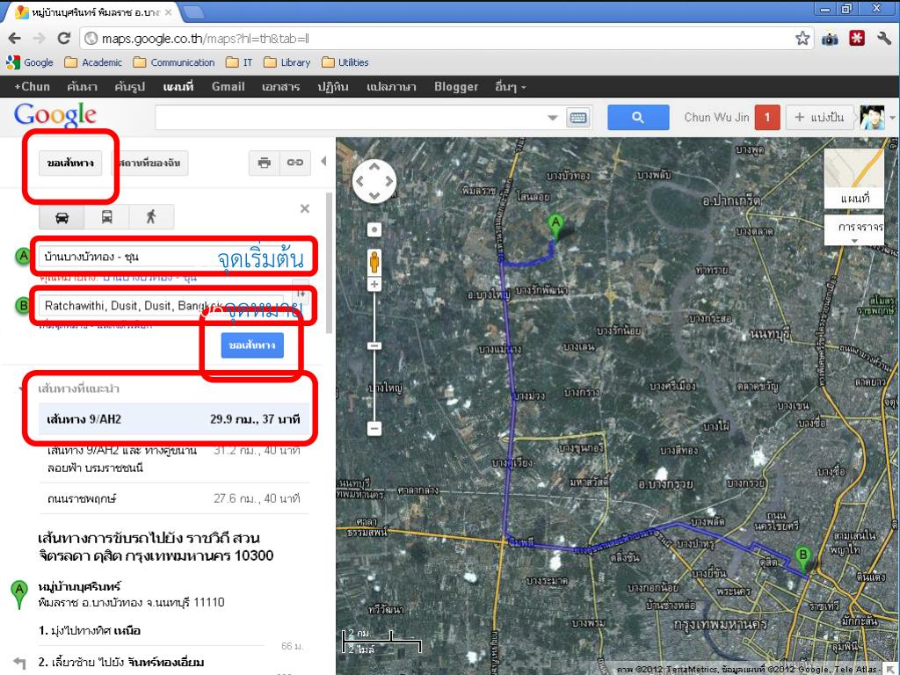This screenshot has width=900, height=675.
Task: Click the สถานที่ของฉัน button
Action: coord(149,163)
